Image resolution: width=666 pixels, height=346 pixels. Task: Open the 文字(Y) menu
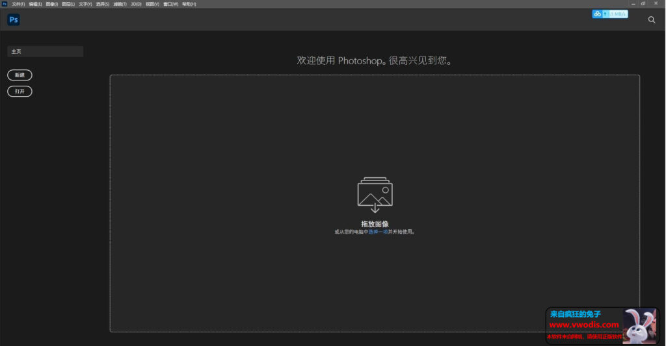tap(85, 5)
